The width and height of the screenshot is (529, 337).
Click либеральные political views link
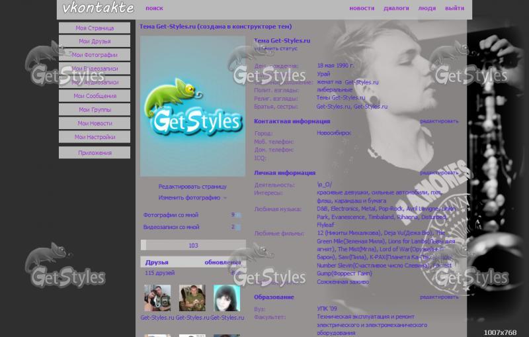click(x=335, y=90)
